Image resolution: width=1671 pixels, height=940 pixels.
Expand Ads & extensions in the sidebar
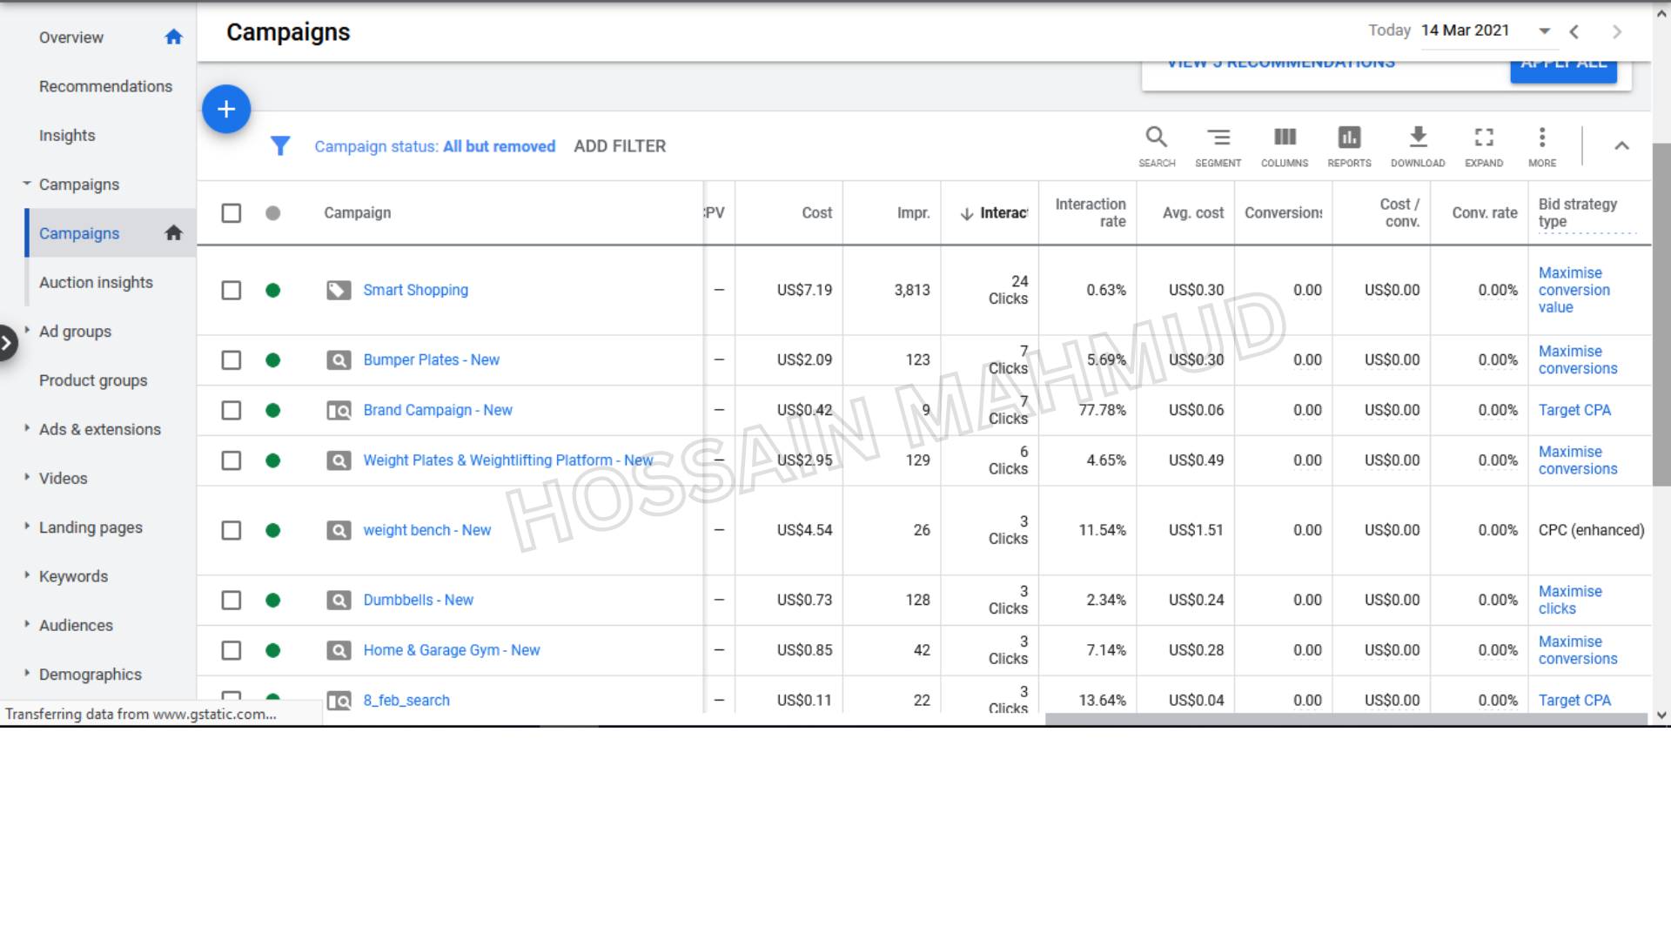(x=27, y=427)
